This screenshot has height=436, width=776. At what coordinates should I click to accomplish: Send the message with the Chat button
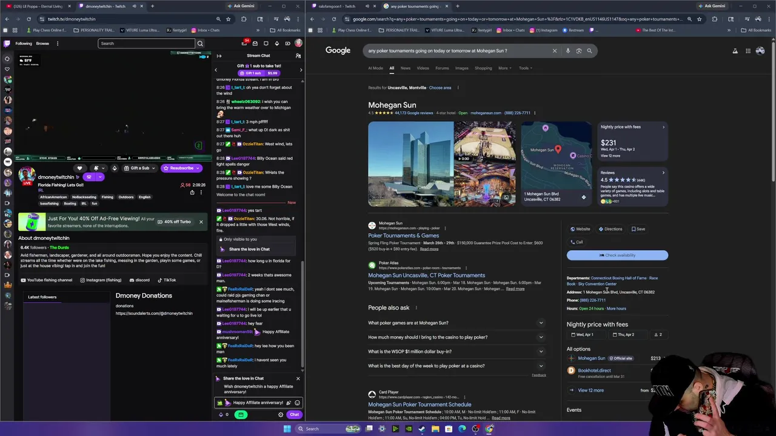pyautogui.click(x=294, y=415)
